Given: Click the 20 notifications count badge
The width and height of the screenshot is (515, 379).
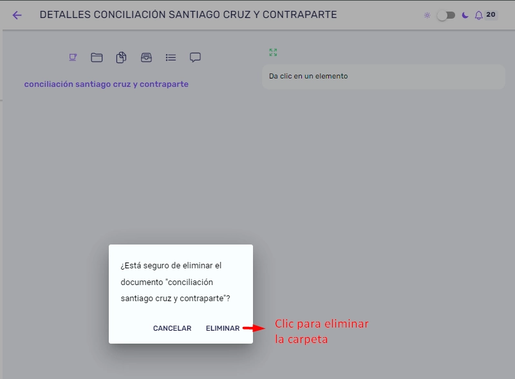Looking at the screenshot, I should coord(491,15).
